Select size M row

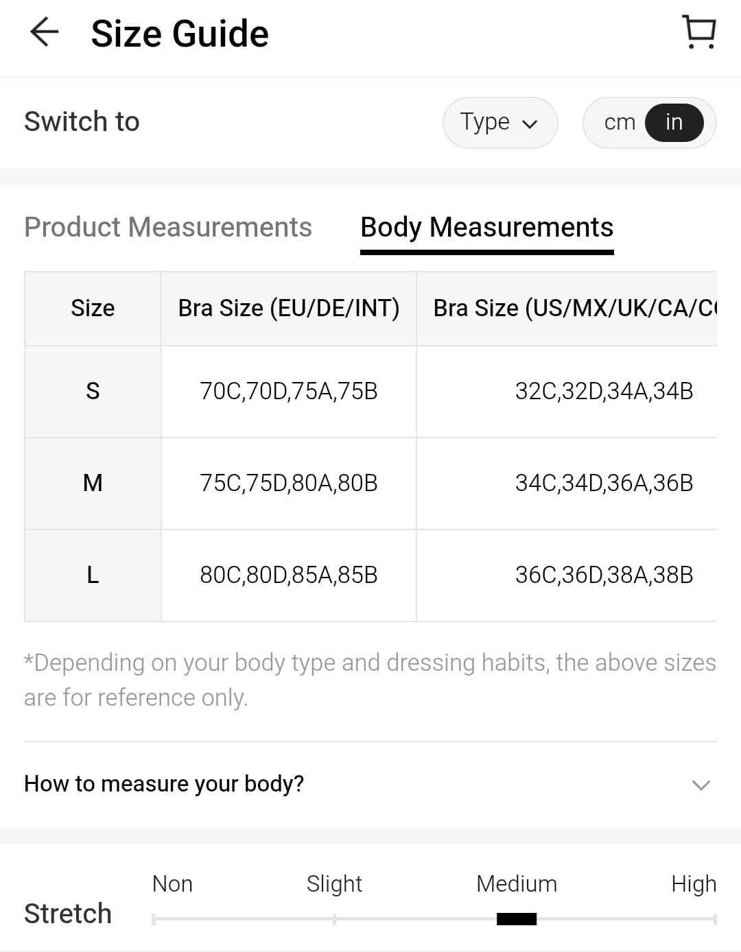click(x=93, y=483)
